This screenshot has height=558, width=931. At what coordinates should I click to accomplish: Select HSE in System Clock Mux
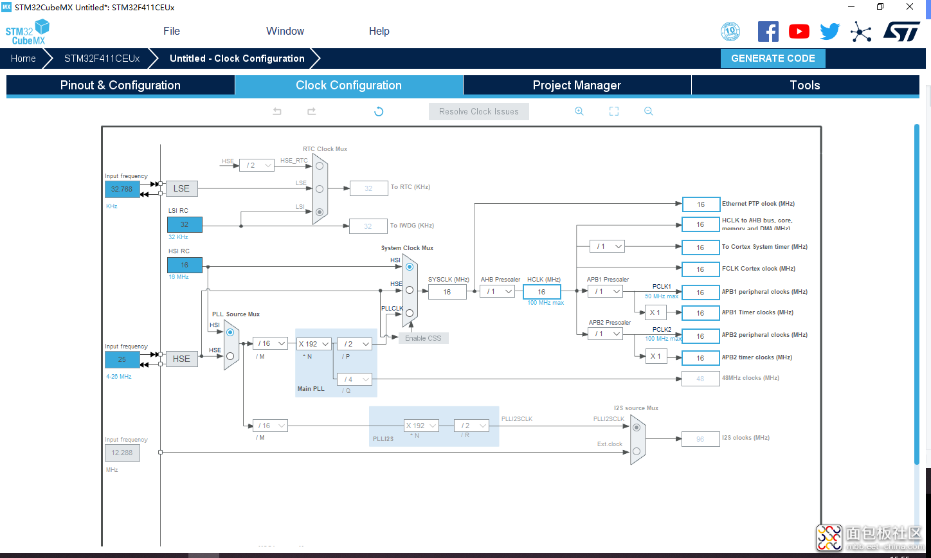coord(410,290)
